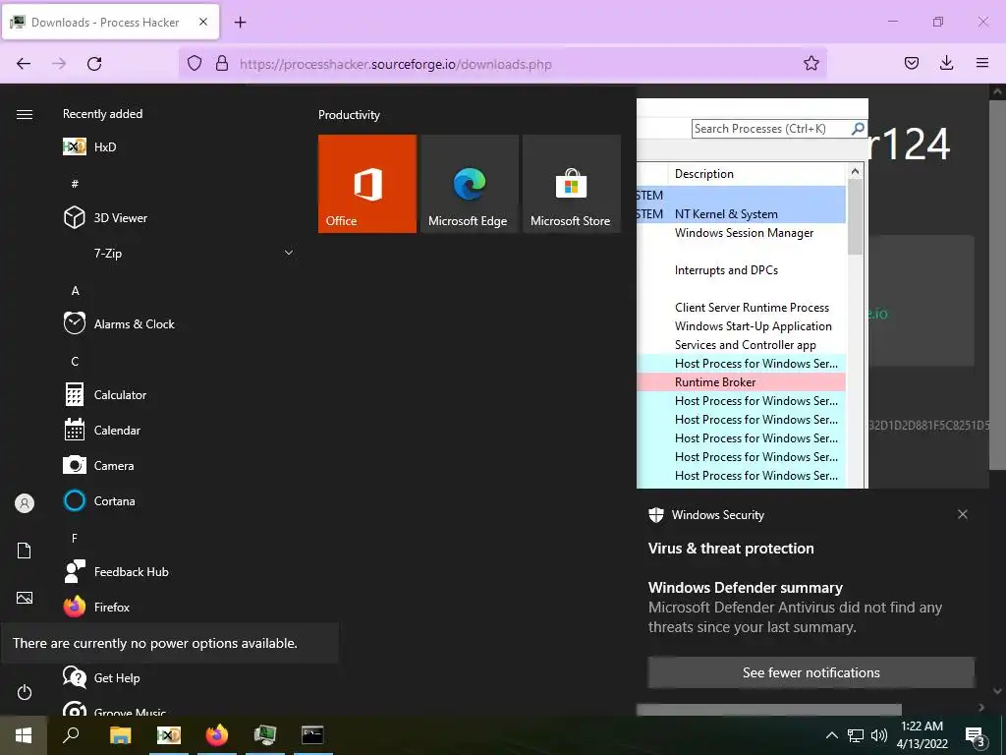This screenshot has height=755, width=1006.
Task: Select Client Server Runtime Process row
Action: coord(741,307)
